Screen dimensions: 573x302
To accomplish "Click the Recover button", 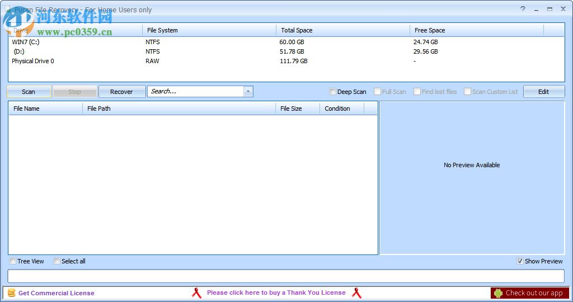I will 121,92.
